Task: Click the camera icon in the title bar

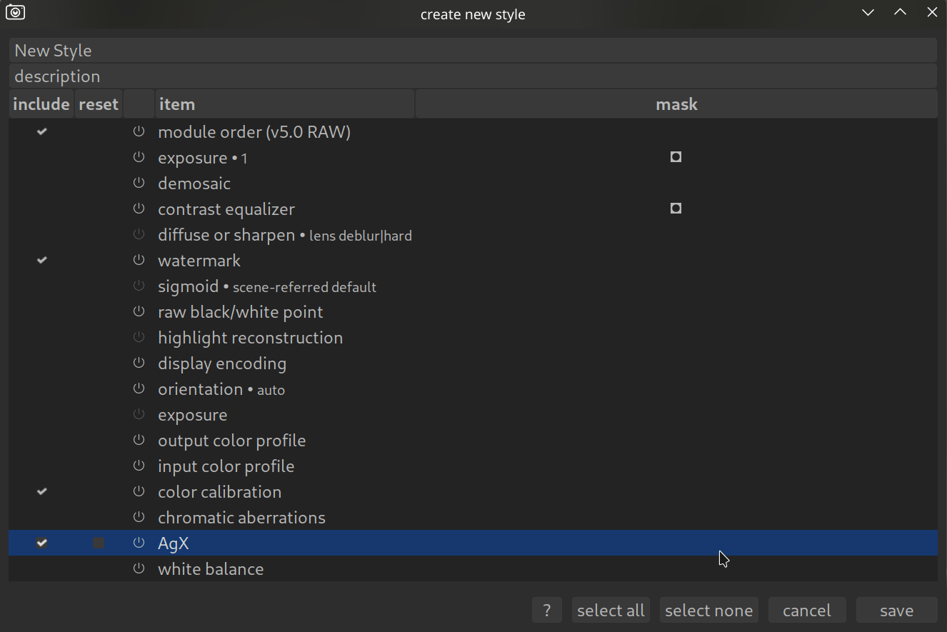Action: coord(15,13)
